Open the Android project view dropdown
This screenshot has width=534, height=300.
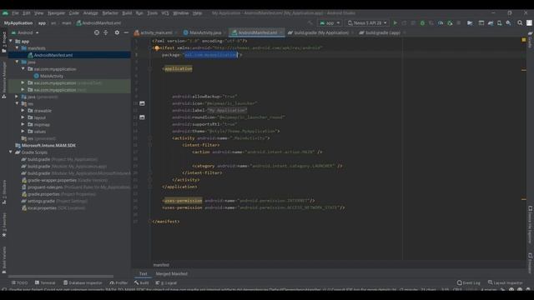(x=25, y=32)
